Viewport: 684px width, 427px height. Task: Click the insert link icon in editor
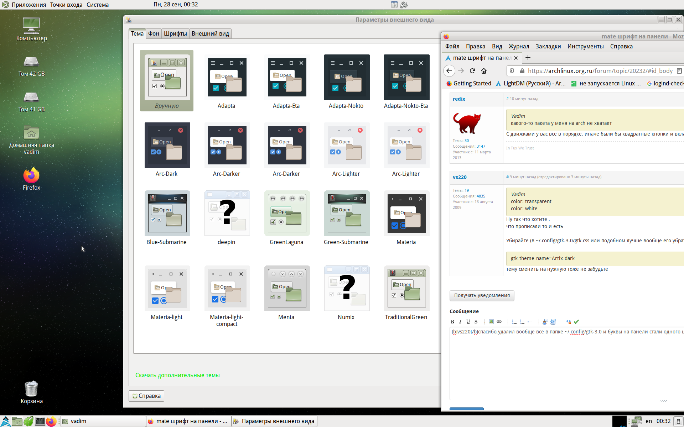(499, 322)
